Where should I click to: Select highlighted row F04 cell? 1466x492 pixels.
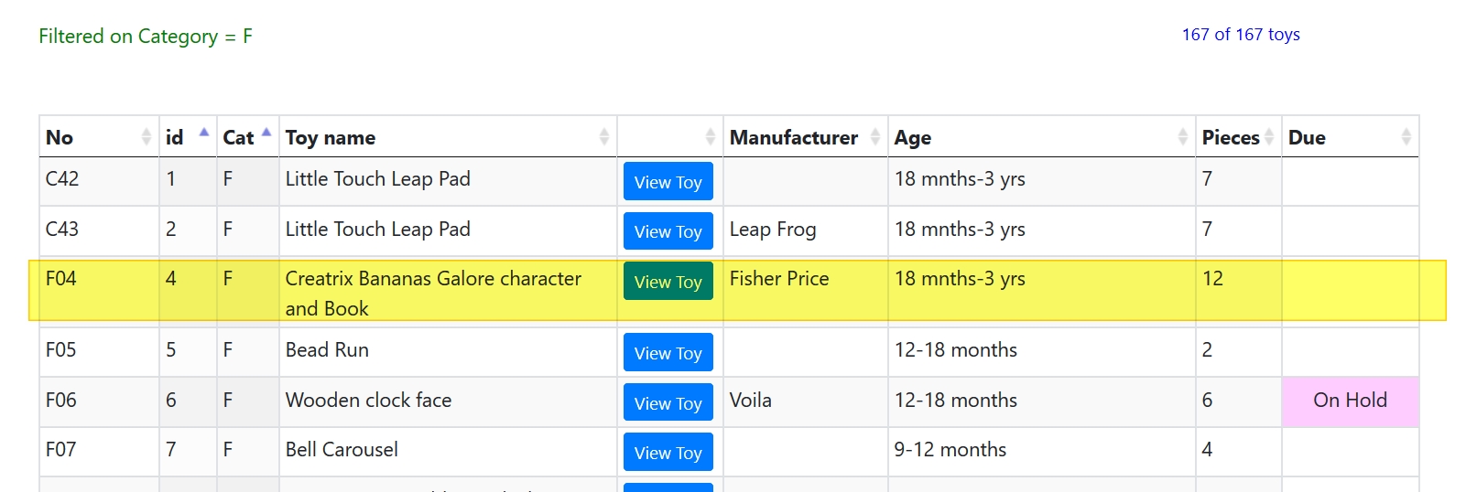point(61,279)
